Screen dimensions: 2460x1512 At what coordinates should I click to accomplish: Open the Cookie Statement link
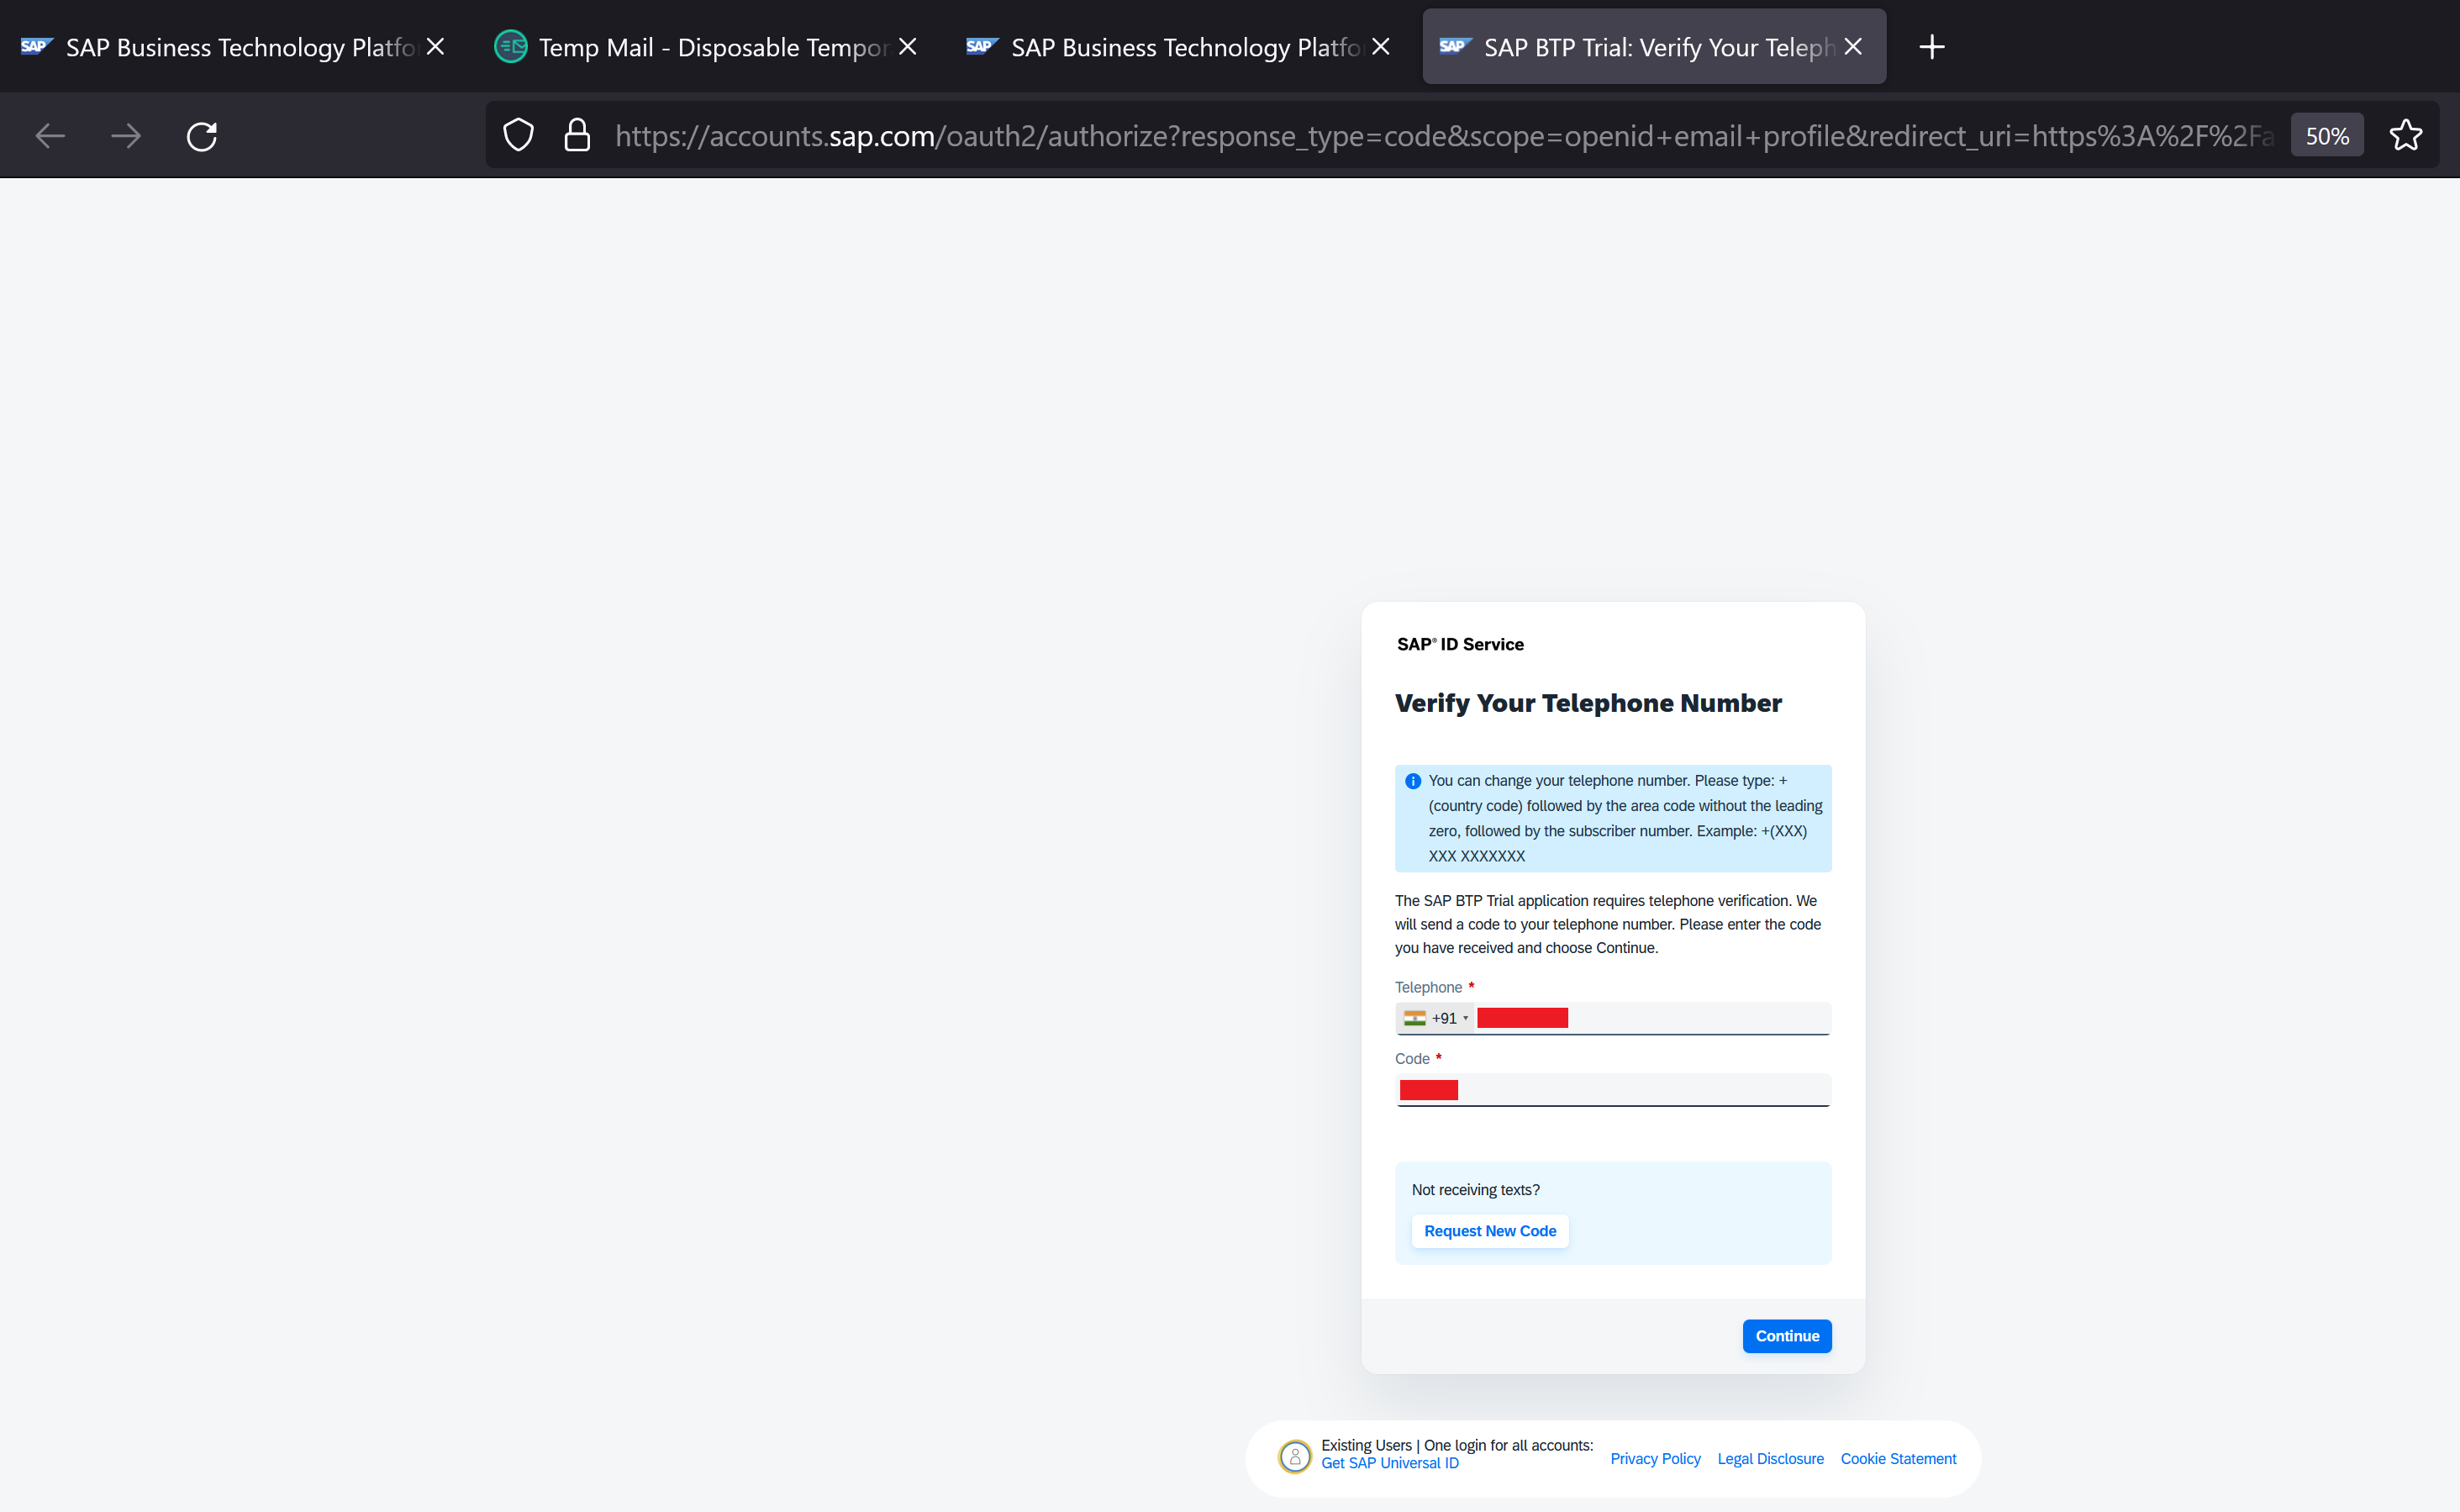point(1897,1459)
